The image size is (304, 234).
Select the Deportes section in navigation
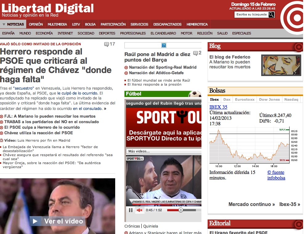[107, 33]
